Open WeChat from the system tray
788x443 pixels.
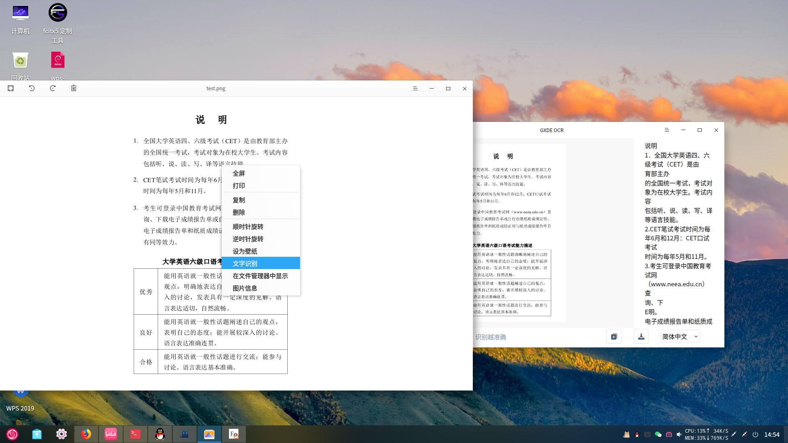tap(658, 434)
